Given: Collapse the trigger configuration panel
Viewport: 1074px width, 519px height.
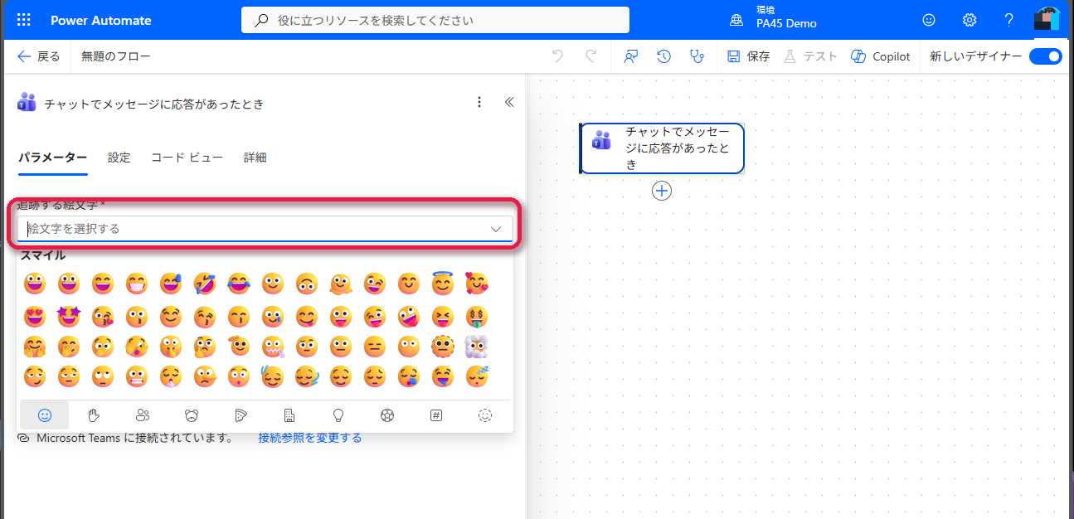Looking at the screenshot, I should (509, 102).
